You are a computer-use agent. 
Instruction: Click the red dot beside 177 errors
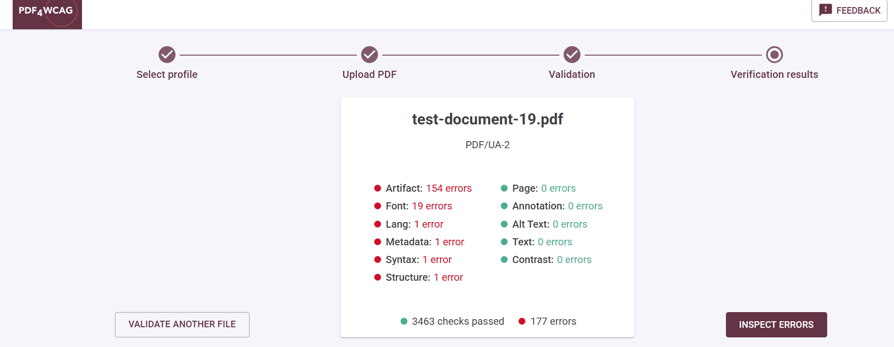pos(522,321)
